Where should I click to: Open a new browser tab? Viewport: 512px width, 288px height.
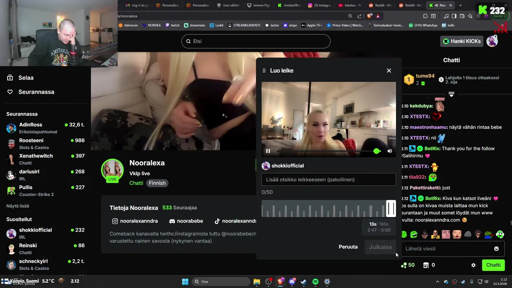coord(460,5)
